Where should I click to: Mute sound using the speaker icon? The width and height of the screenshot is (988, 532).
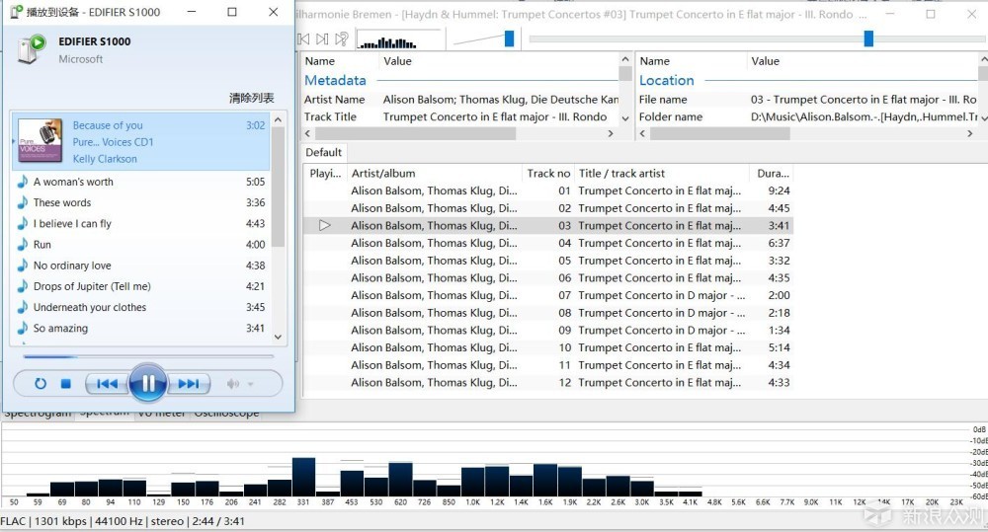233,384
